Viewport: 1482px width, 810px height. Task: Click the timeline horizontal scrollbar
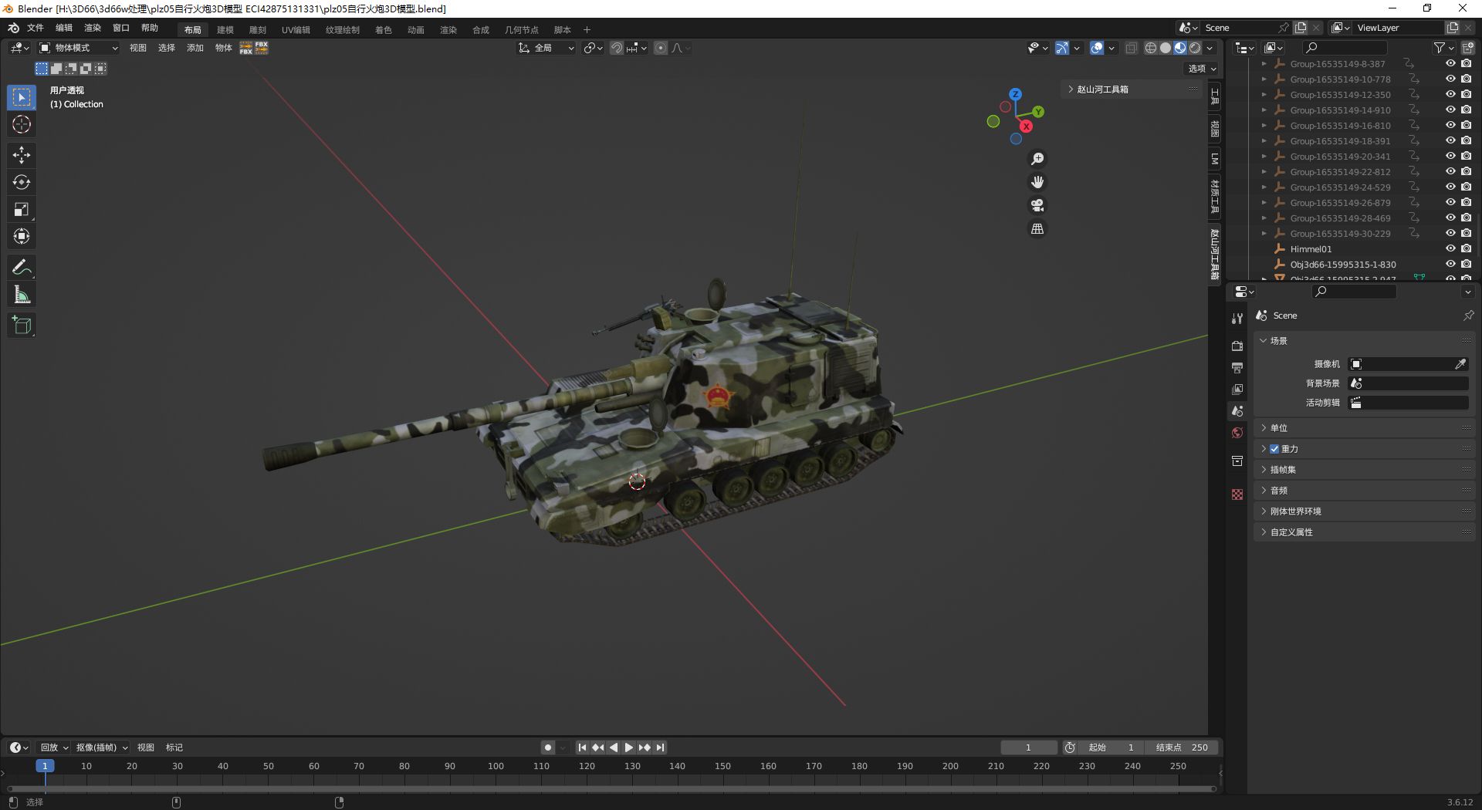pyautogui.click(x=612, y=788)
